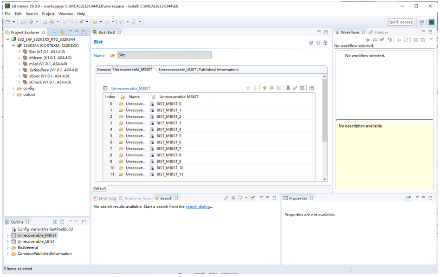This screenshot has width=440, height=277.
Task: Click the New wizard toolbar icon
Action: coord(8,22)
